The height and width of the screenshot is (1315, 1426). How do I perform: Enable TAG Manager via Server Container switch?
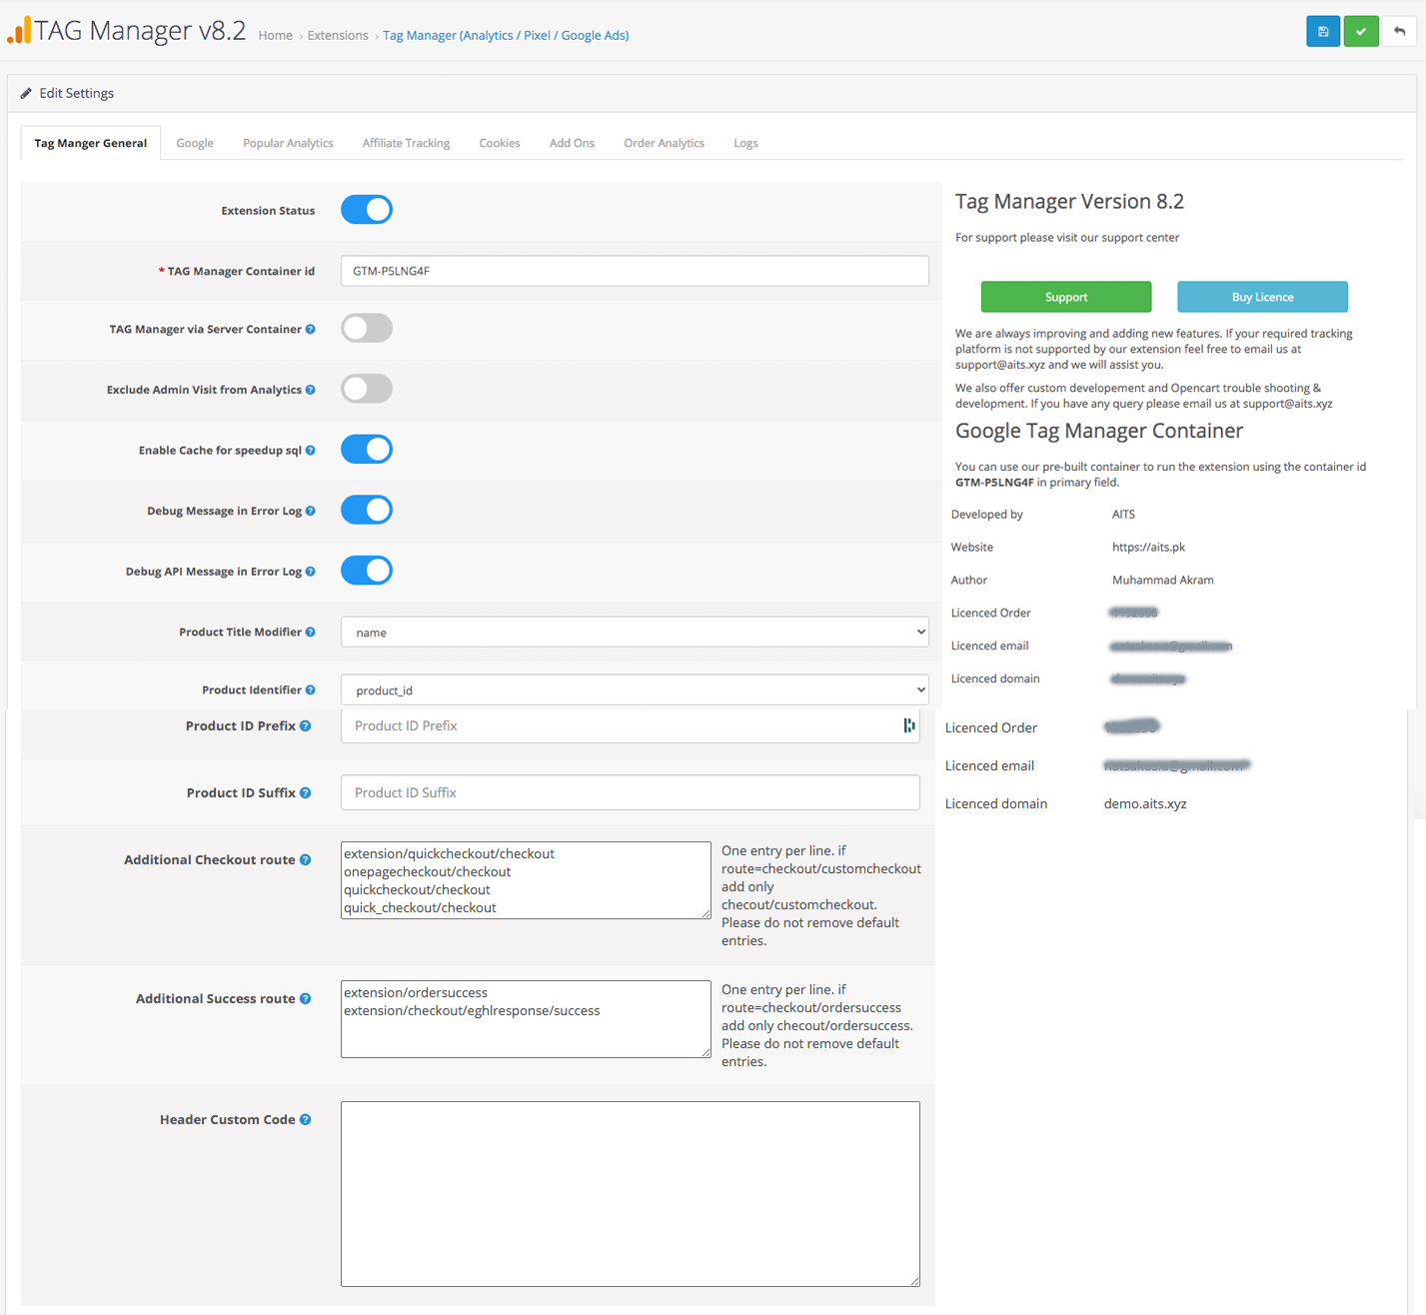367,328
